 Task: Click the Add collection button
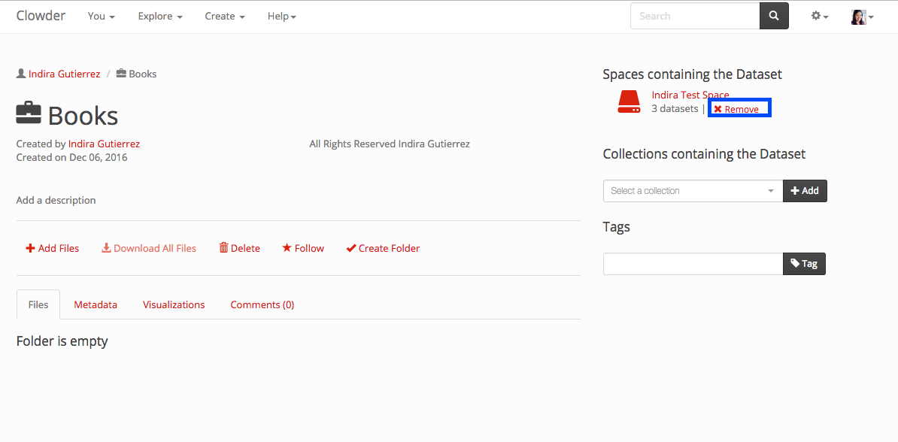tap(805, 191)
